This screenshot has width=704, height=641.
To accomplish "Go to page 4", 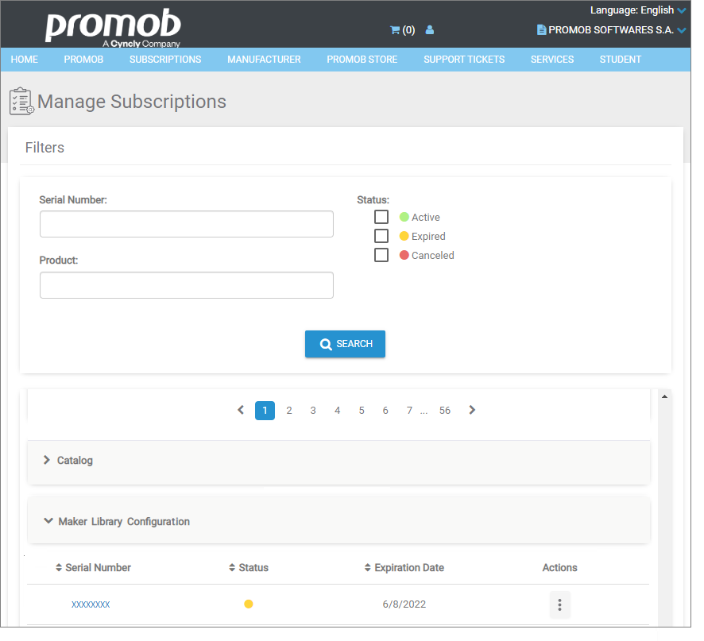I will point(337,411).
